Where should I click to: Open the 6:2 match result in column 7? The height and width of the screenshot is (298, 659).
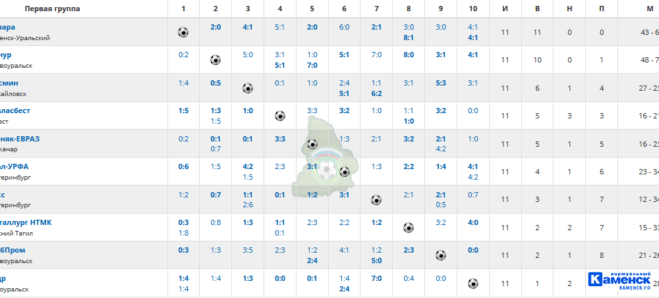point(376,93)
